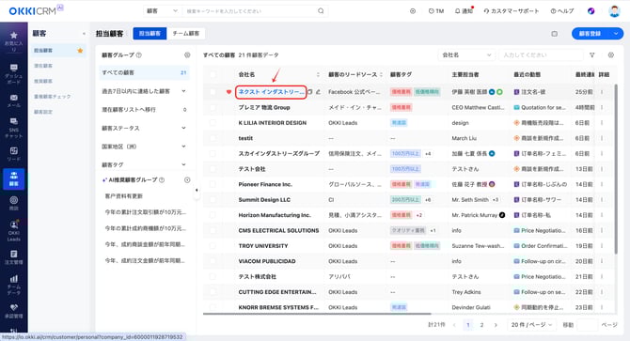The image size is (630, 341).
Task: Open the 承認管理 approval management sidebar icon
Action: tap(14, 311)
